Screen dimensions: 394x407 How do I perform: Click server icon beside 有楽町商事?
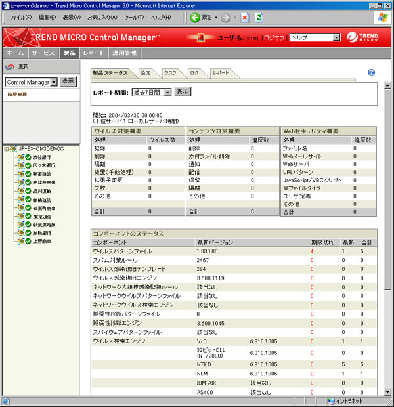[21, 207]
